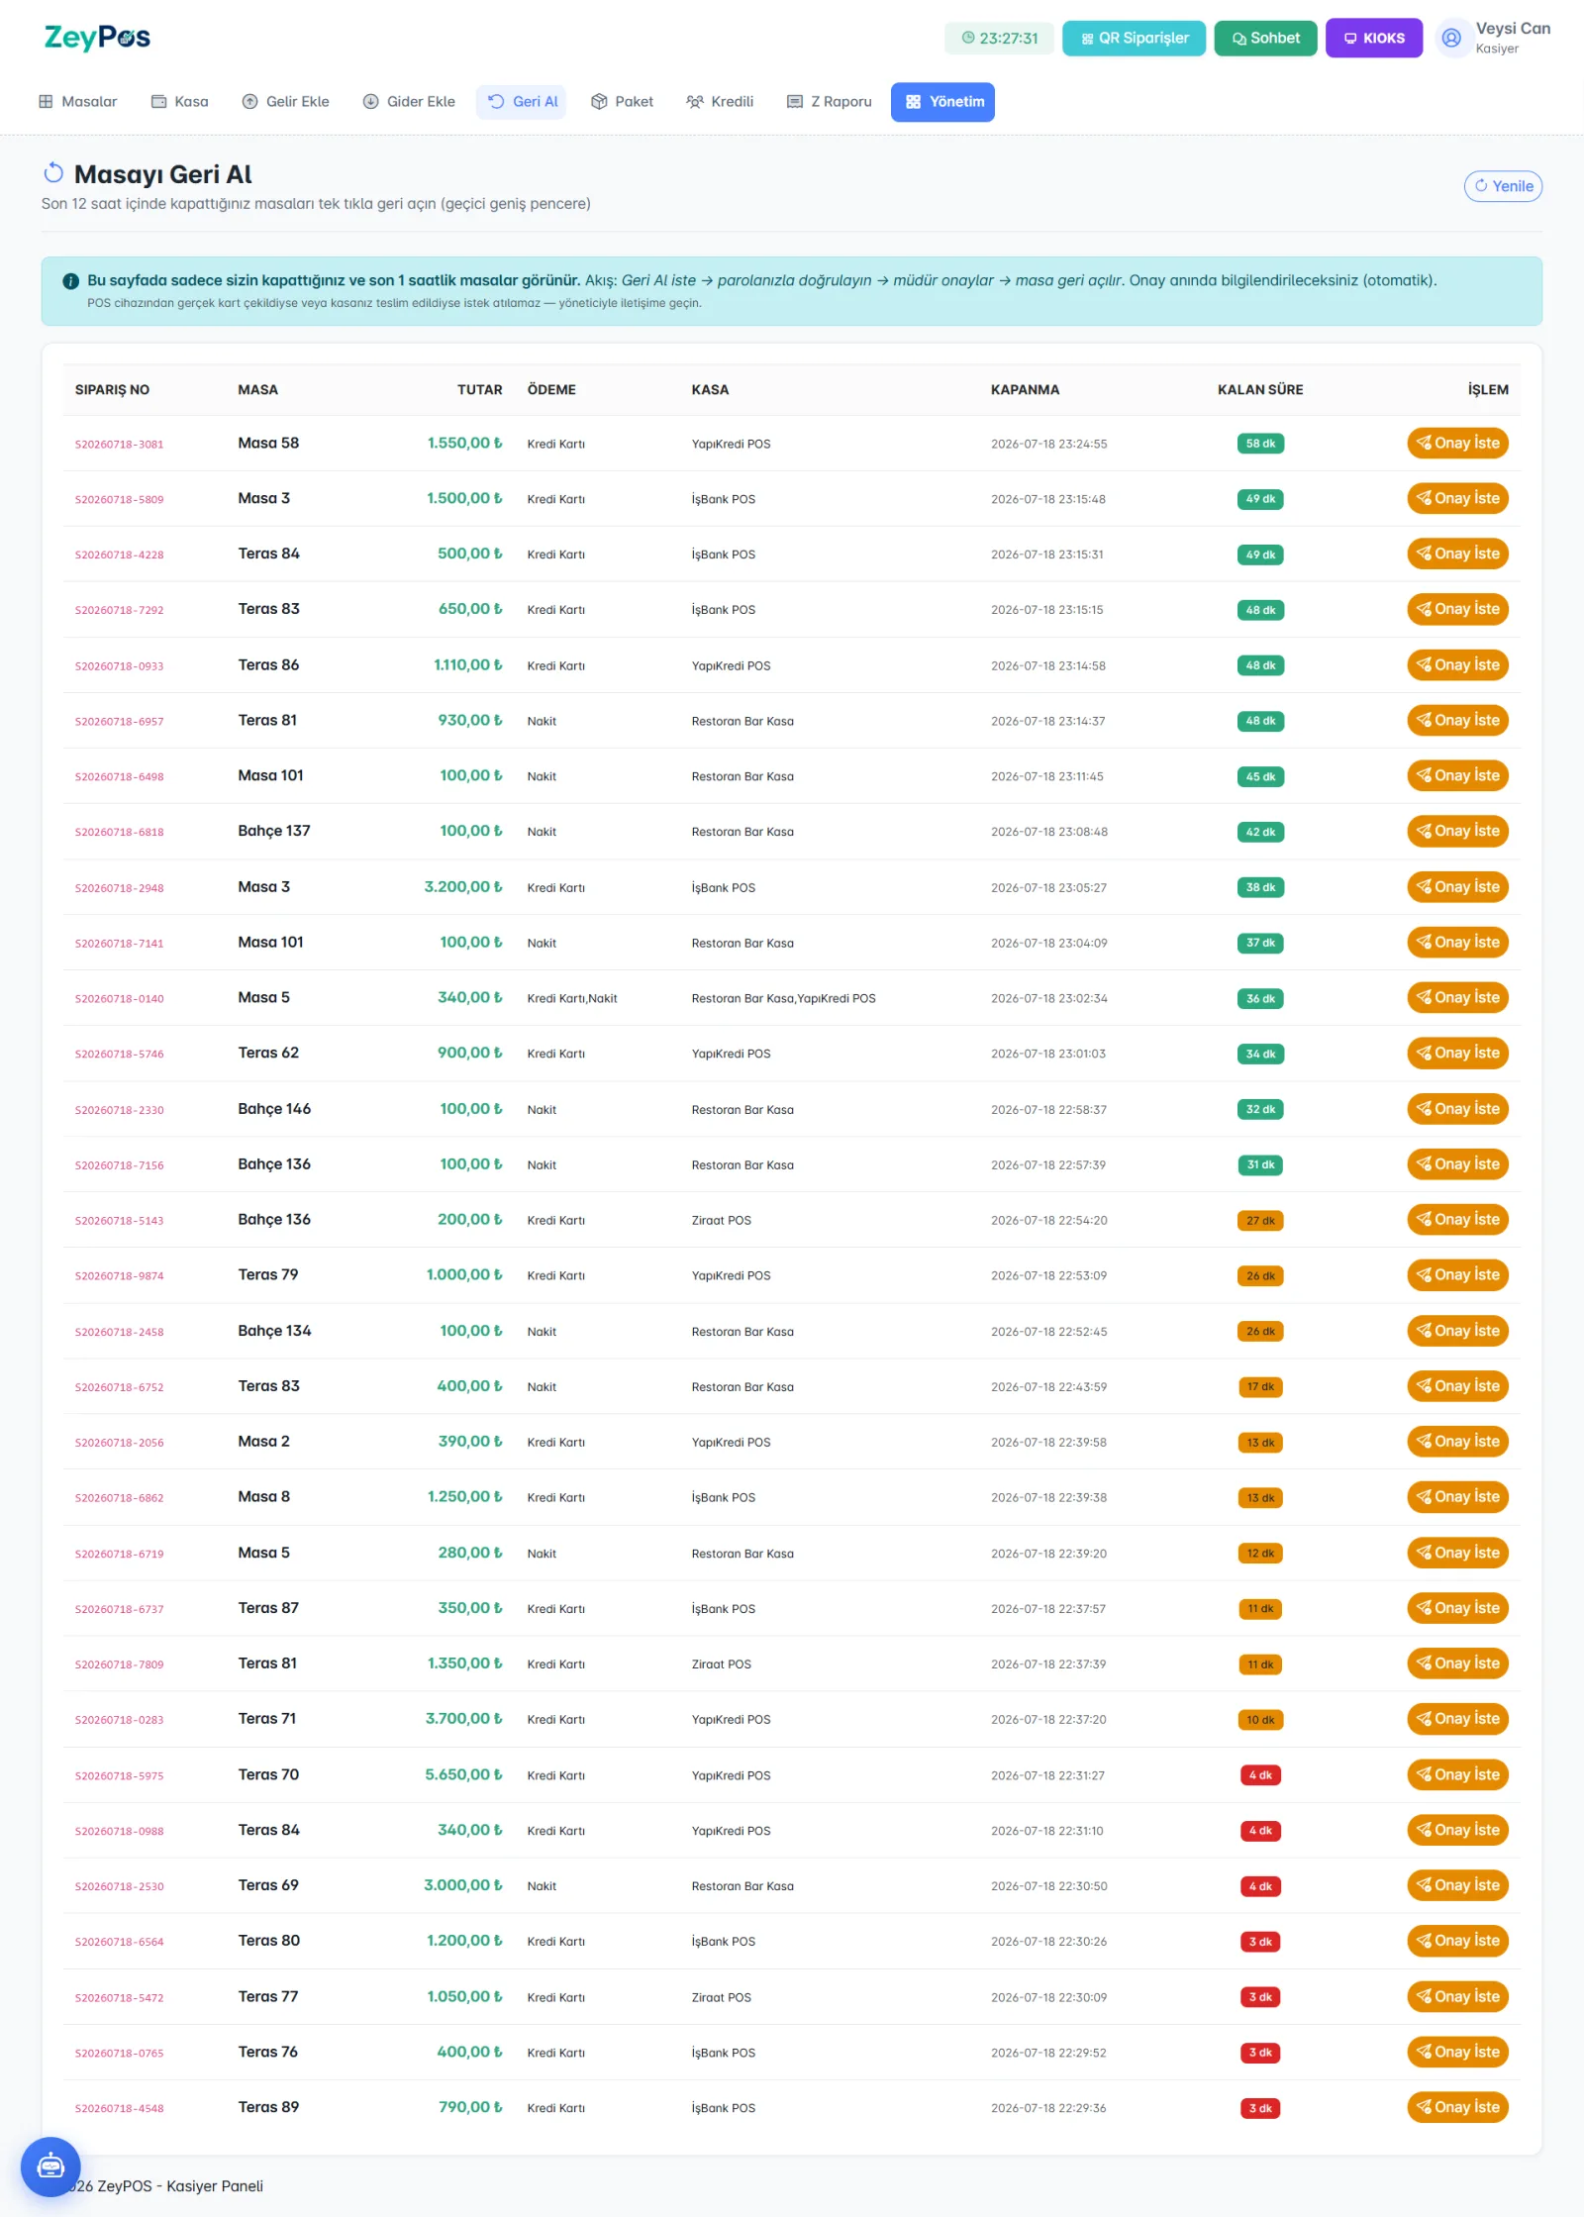Open the Sohbet chat

point(1265,39)
